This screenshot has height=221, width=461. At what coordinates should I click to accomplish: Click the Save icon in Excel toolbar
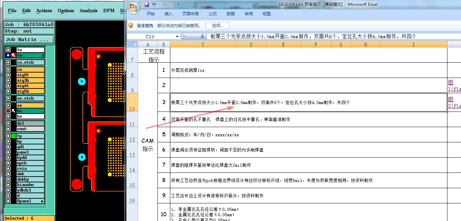point(147,5)
